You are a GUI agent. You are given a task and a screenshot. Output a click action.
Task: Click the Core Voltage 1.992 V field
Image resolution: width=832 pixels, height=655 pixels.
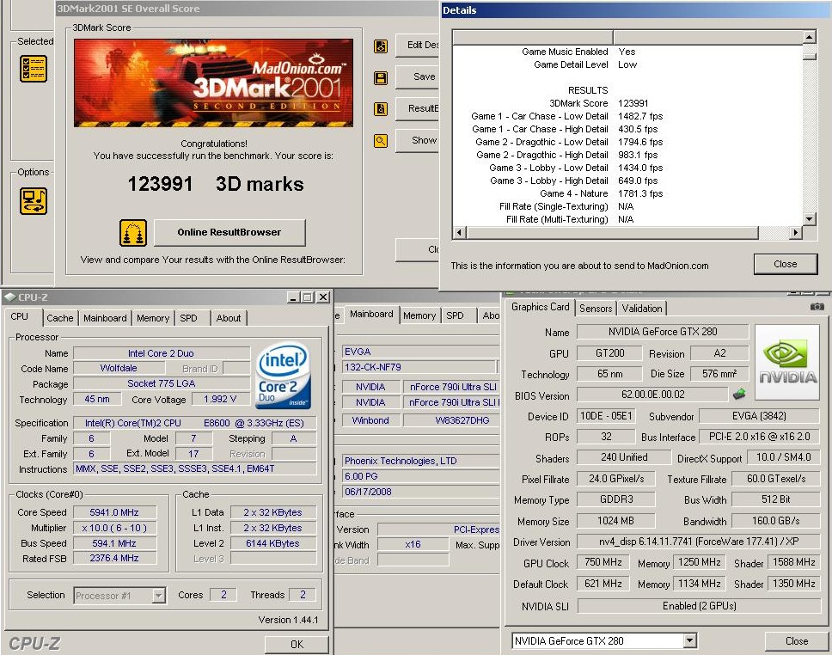(220, 399)
